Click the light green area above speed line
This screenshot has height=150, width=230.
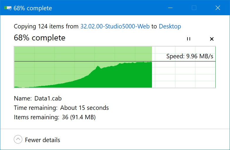tap(83, 54)
